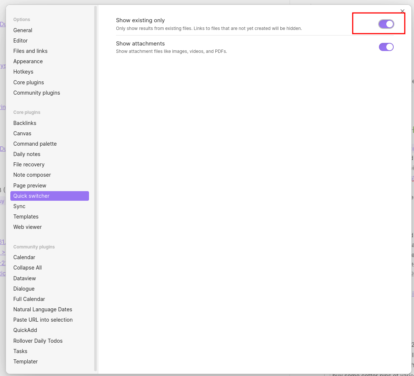Image resolution: width=414 pixels, height=376 pixels.
Task: Open QuickAdd plugin settings
Action: (25, 330)
